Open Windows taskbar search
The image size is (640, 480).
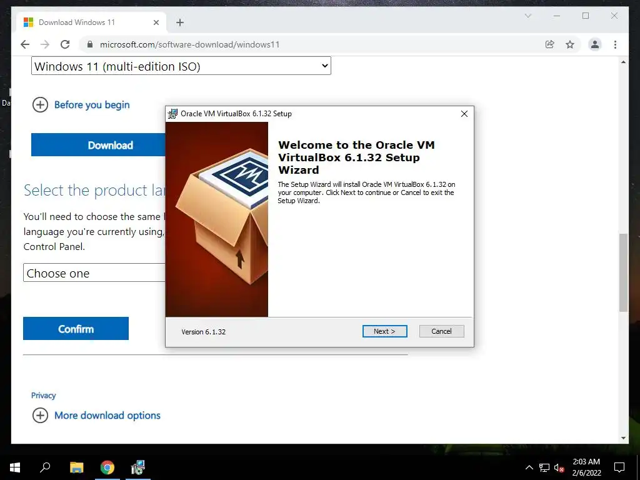pyautogui.click(x=45, y=467)
